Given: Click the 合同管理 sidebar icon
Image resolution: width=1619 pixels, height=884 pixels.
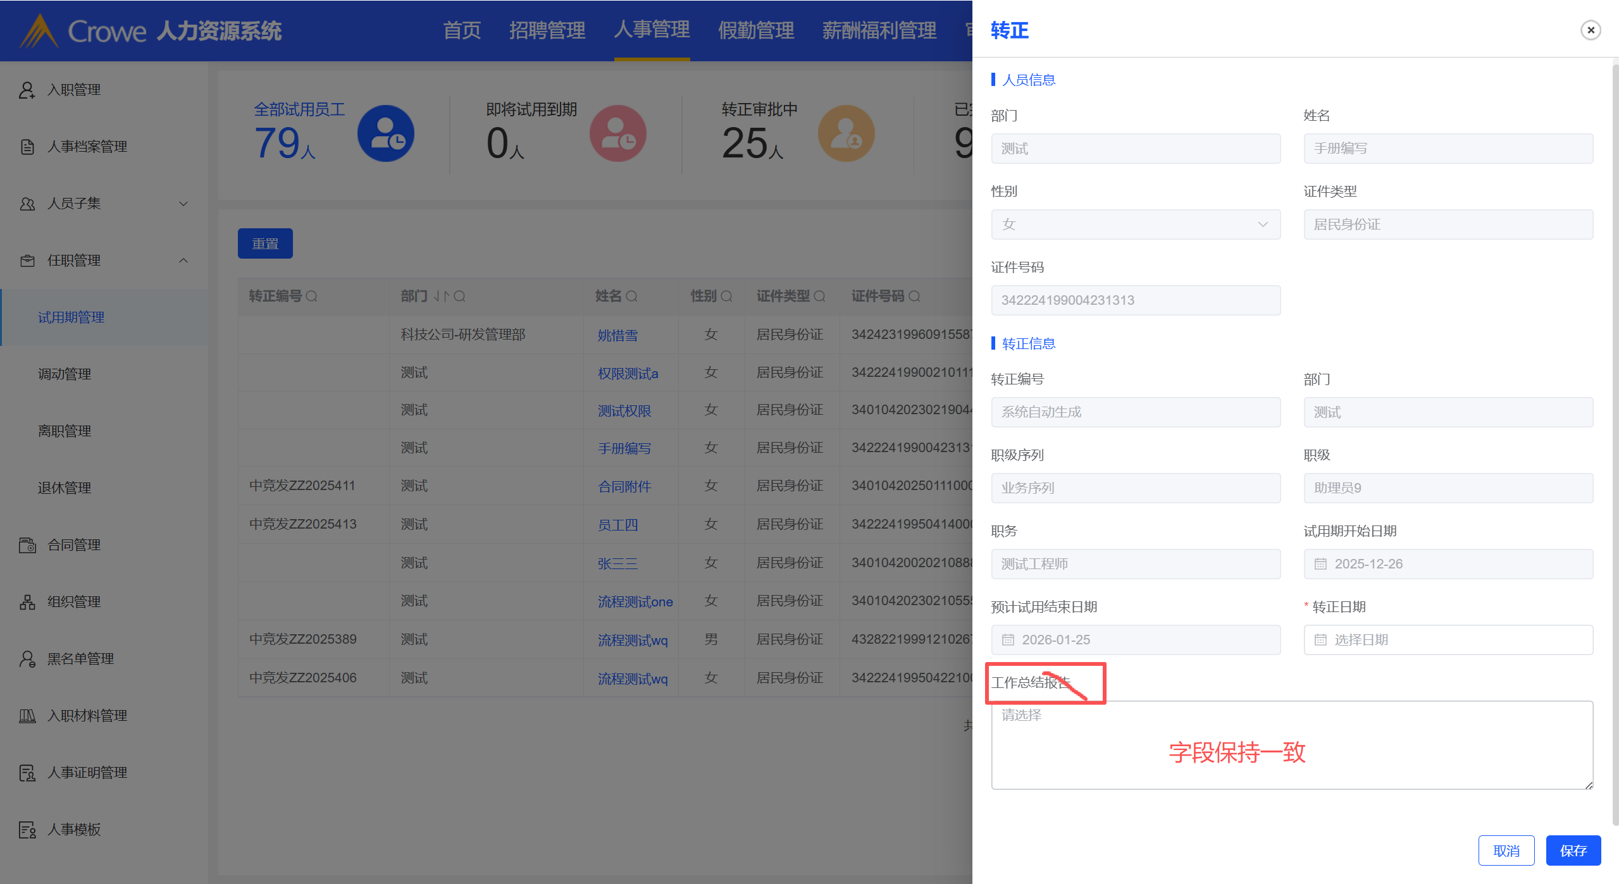Looking at the screenshot, I should 27,545.
